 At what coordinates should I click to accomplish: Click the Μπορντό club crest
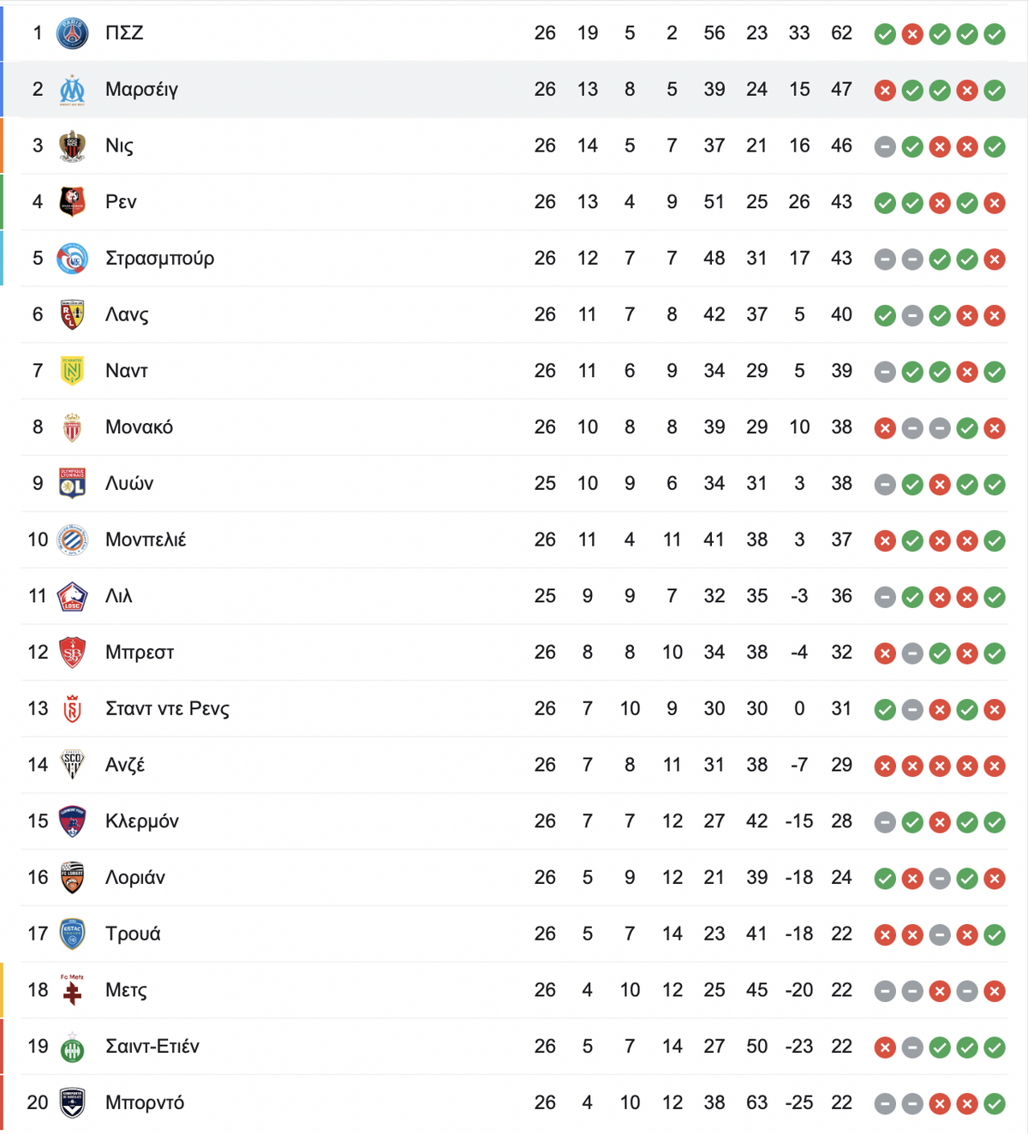(x=72, y=1103)
